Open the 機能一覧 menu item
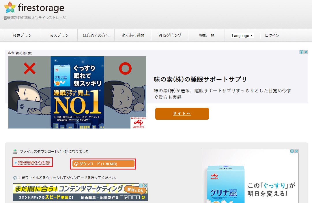 click(x=207, y=35)
